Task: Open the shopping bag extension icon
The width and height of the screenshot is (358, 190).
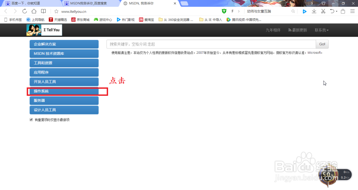Action: tap(343, 11)
